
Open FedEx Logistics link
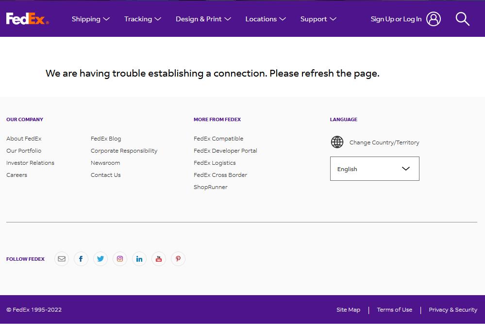point(215,163)
